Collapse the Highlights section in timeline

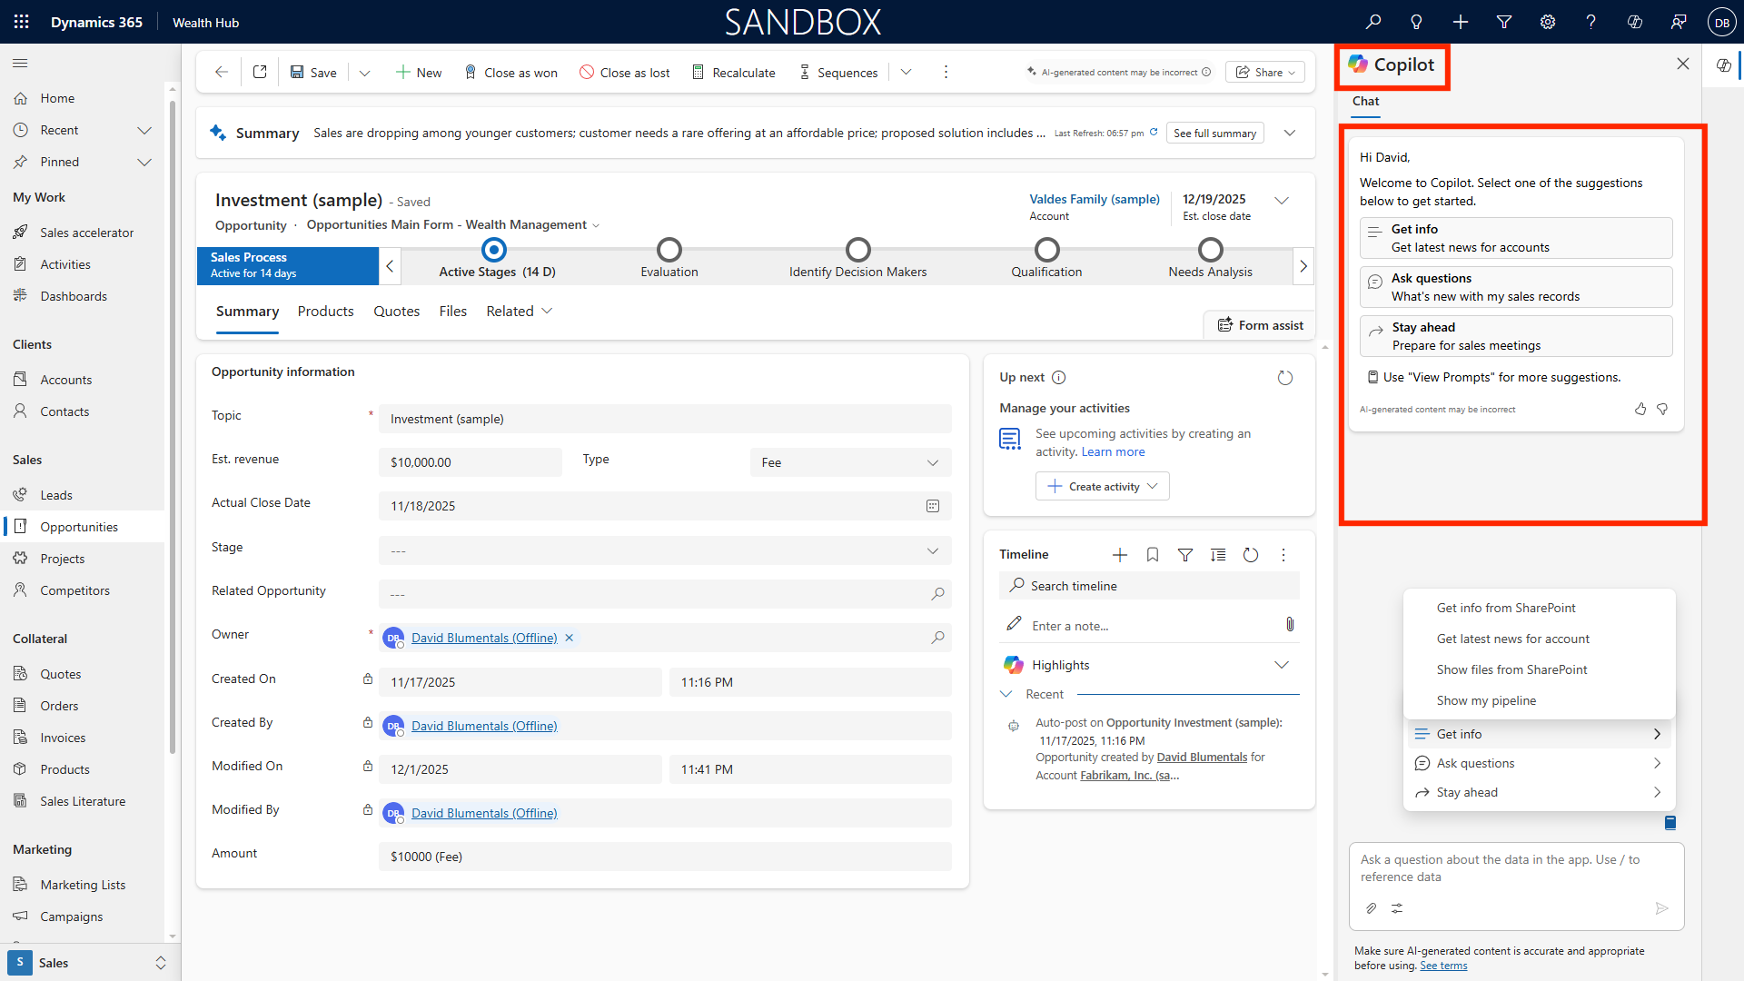1281,665
